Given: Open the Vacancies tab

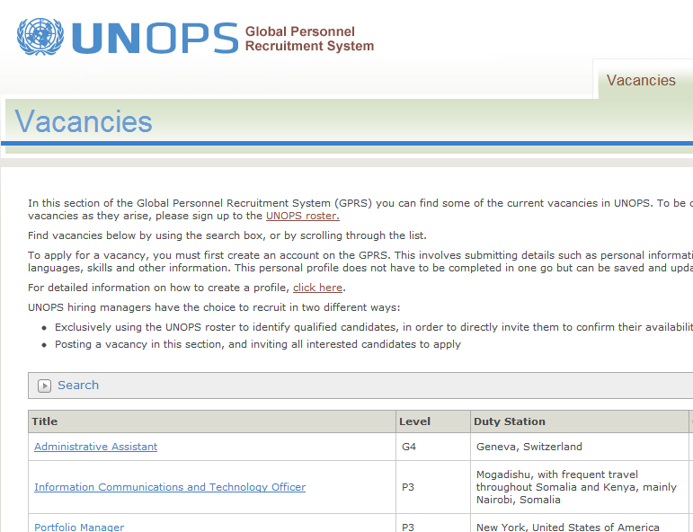Looking at the screenshot, I should click(x=640, y=81).
